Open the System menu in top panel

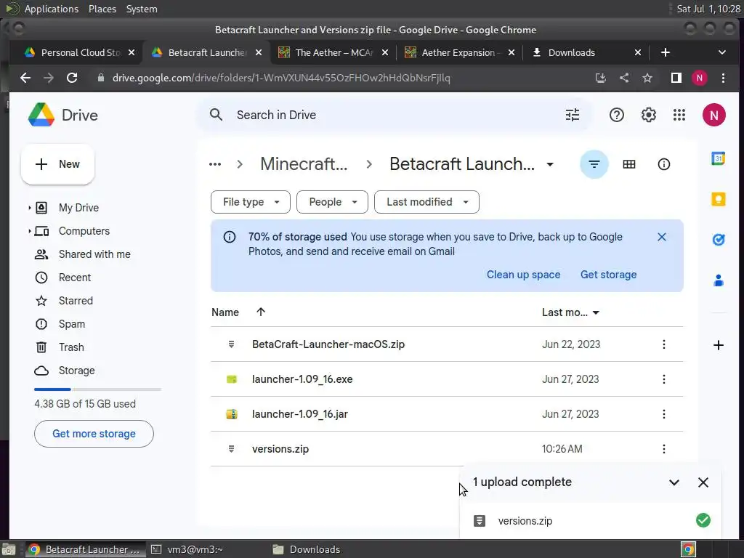pyautogui.click(x=142, y=9)
